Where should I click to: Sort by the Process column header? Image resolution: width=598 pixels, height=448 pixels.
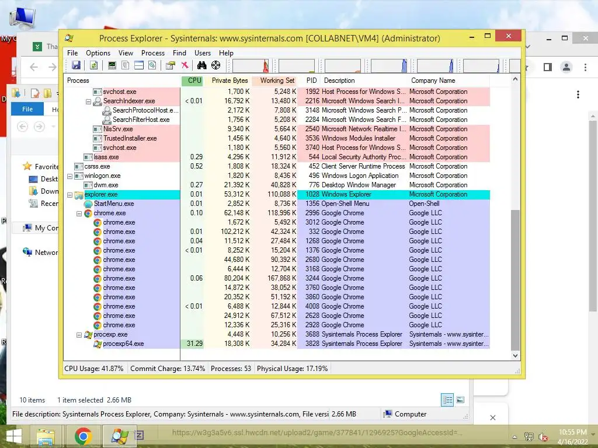(122, 80)
